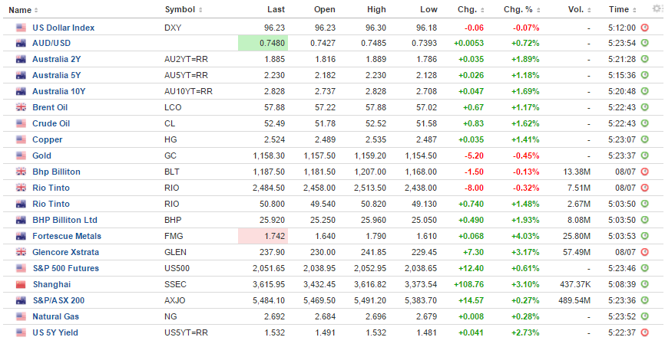
Task: Click the UK flag beside Glencore Xstrata
Action: point(20,252)
